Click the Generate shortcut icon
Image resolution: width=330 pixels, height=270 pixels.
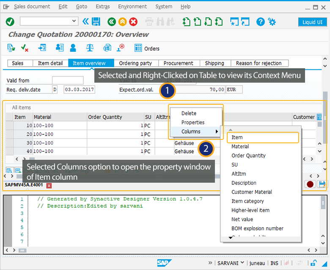[245, 22]
